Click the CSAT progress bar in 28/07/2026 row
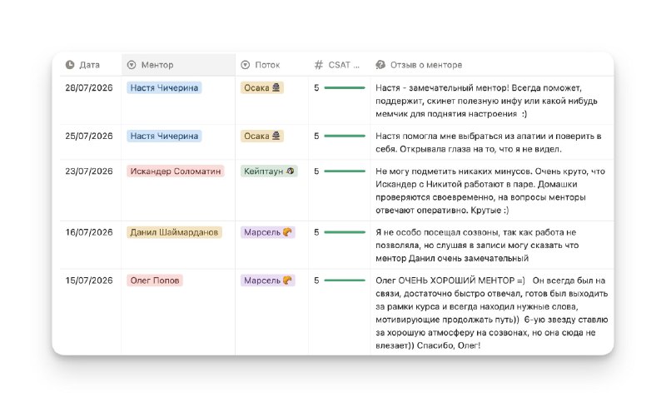 345,87
